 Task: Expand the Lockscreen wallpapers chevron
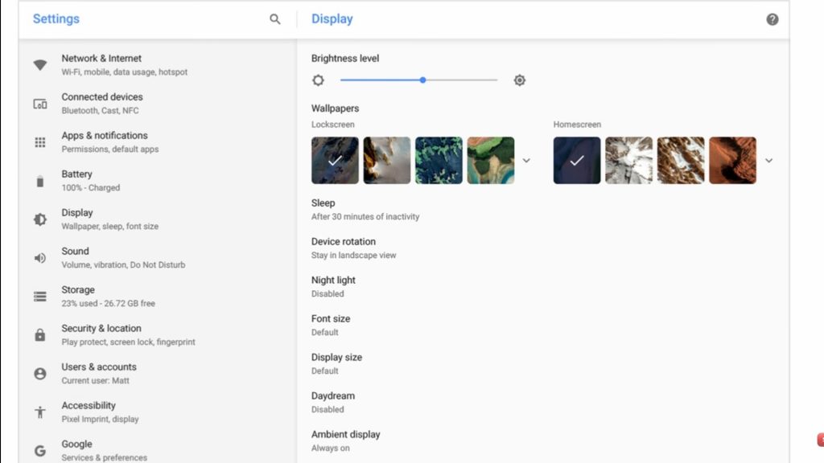point(526,161)
